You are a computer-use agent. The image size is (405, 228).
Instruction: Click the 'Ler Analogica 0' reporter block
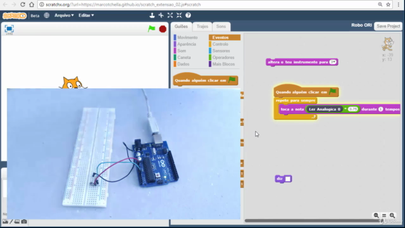325,109
